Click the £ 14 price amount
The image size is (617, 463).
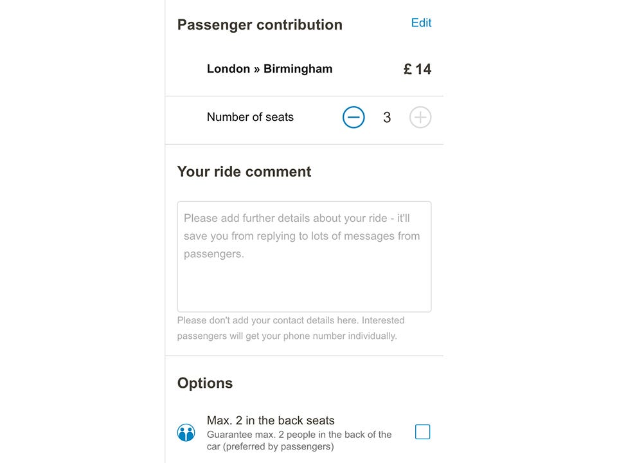coord(417,69)
